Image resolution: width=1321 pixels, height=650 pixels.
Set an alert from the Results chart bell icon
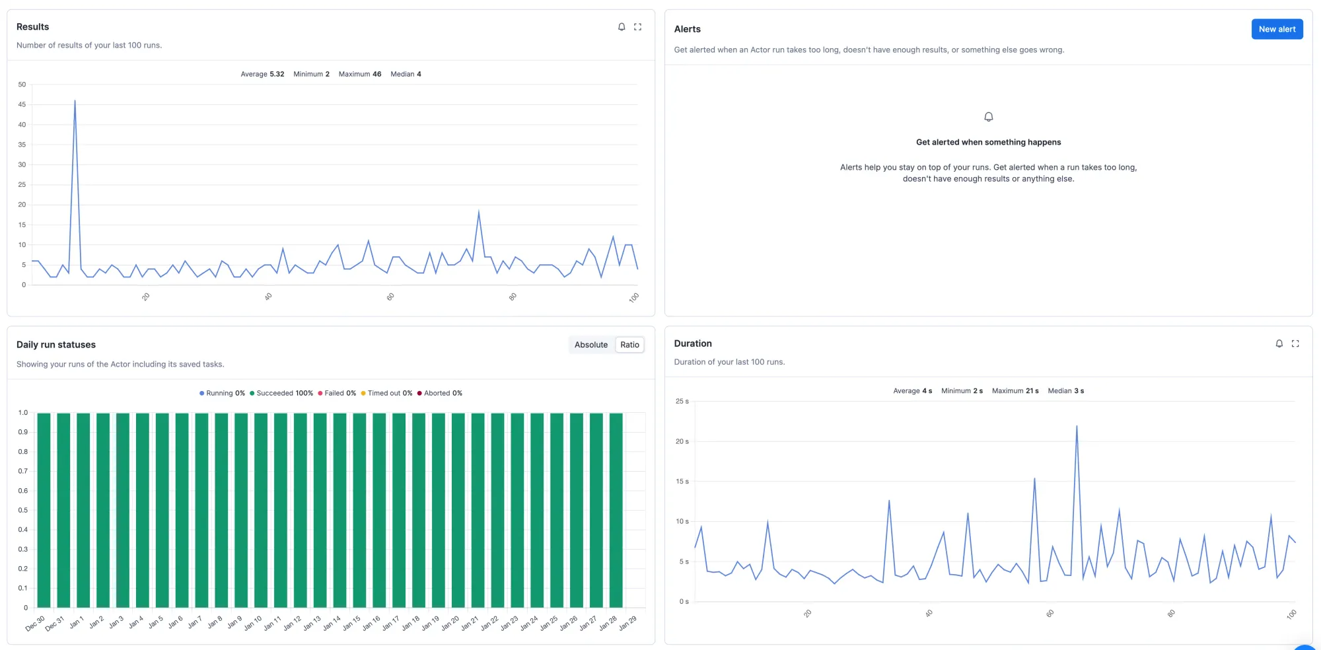pos(621,26)
